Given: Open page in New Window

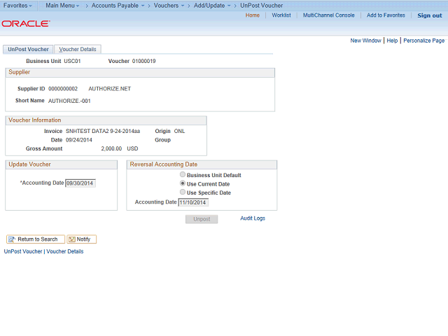Looking at the screenshot, I should (x=365, y=41).
